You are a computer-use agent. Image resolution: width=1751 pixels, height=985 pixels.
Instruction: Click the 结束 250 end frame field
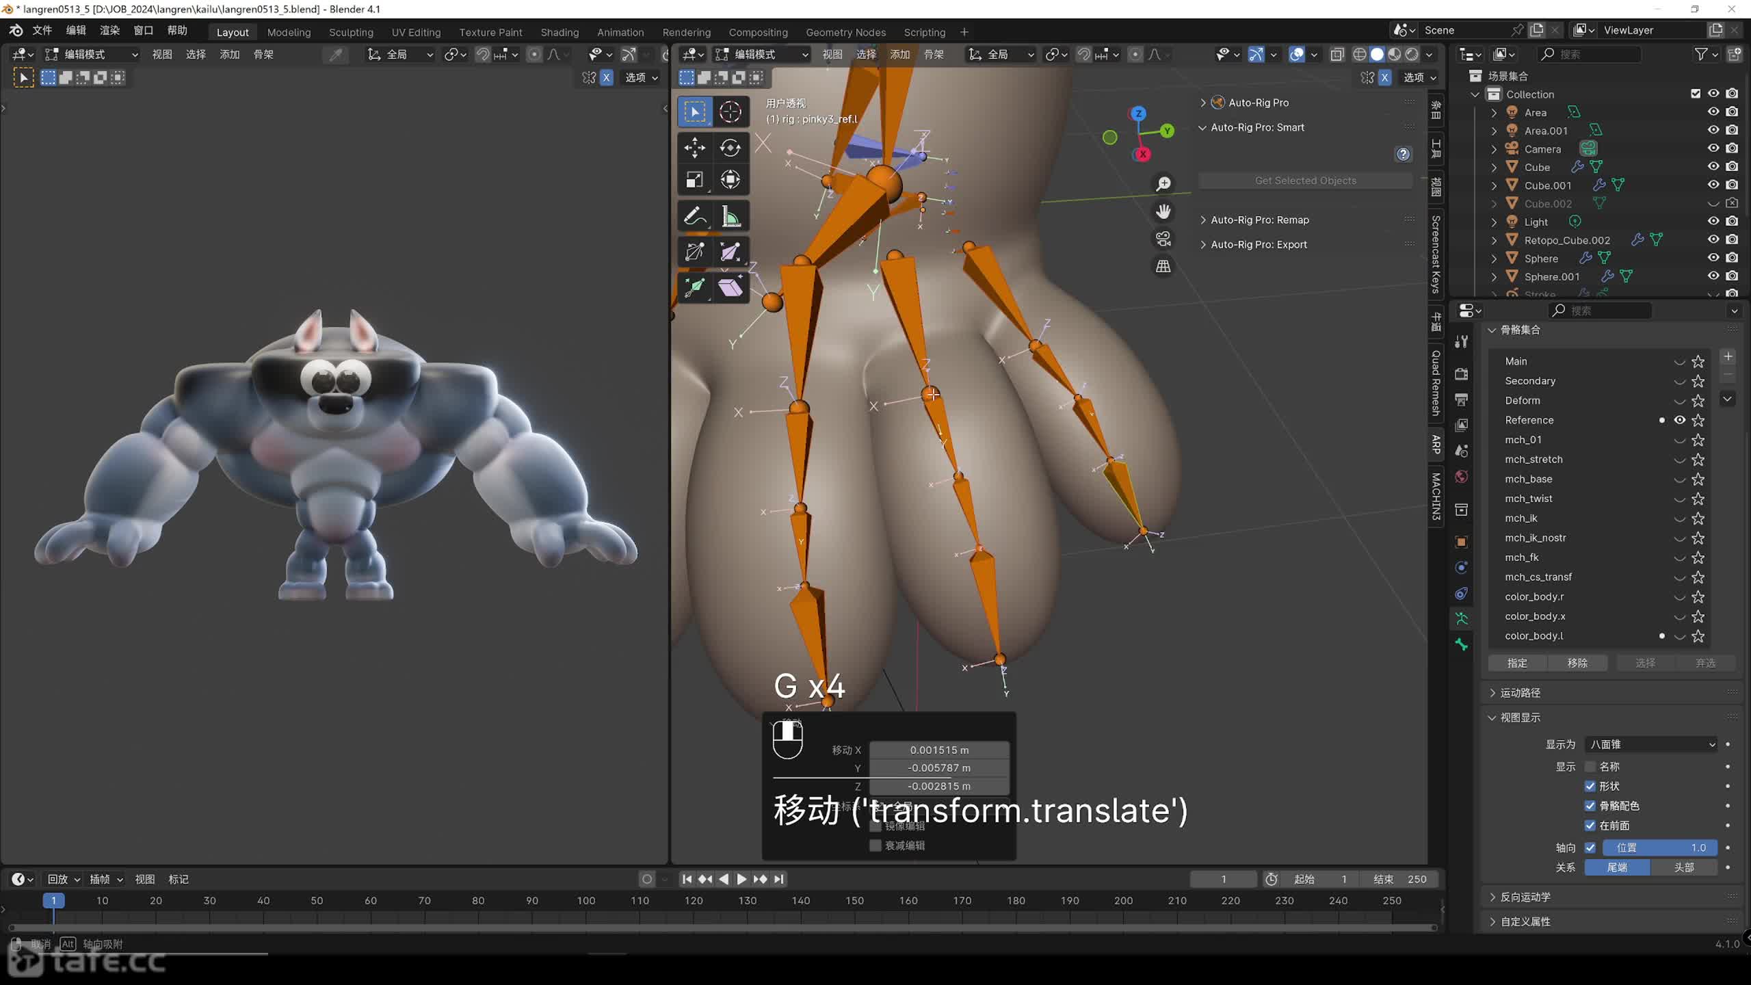pyautogui.click(x=1399, y=879)
